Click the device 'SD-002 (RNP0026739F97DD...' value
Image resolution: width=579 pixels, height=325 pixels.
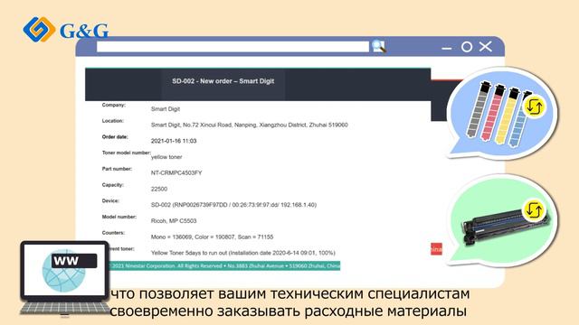233,205
